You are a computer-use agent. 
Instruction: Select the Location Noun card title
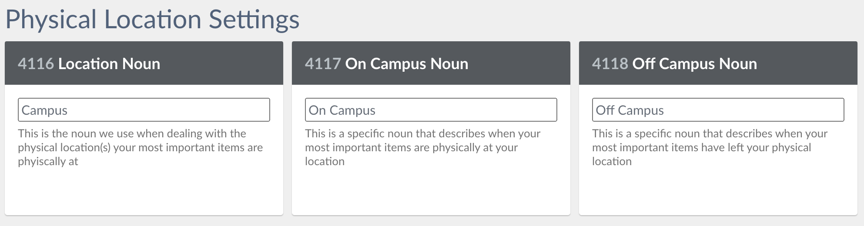(x=109, y=64)
